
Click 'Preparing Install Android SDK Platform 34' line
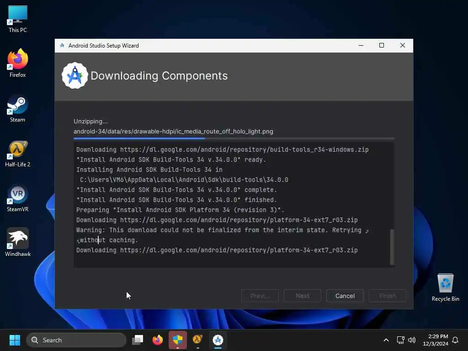tap(180, 210)
